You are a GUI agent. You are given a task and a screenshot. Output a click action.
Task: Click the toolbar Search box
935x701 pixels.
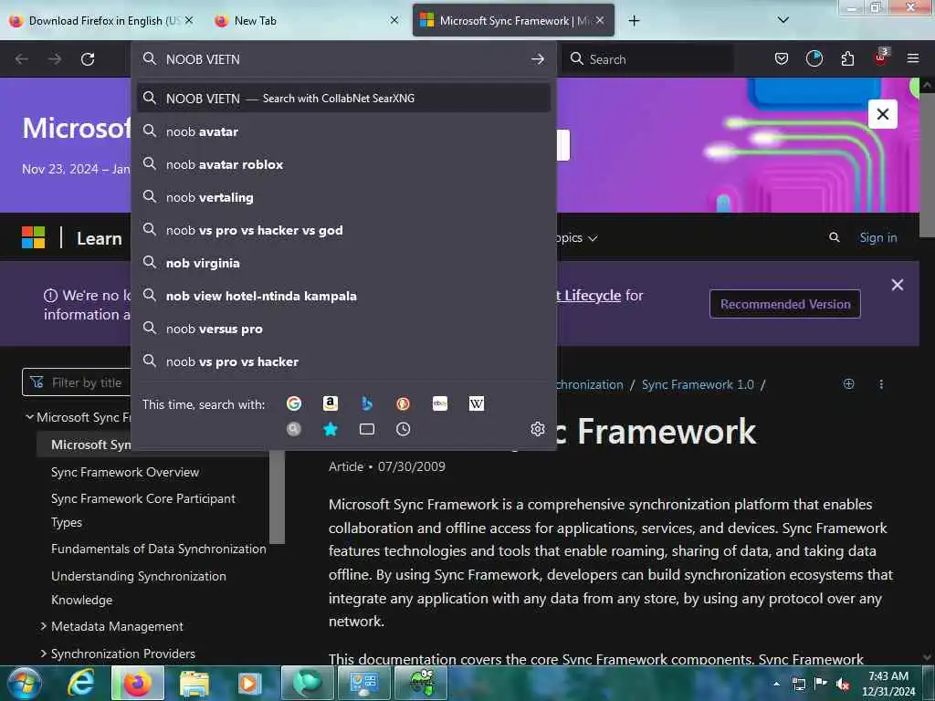click(647, 59)
